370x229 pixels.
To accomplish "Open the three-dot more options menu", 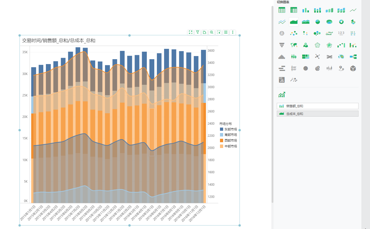I will tap(233, 32).
